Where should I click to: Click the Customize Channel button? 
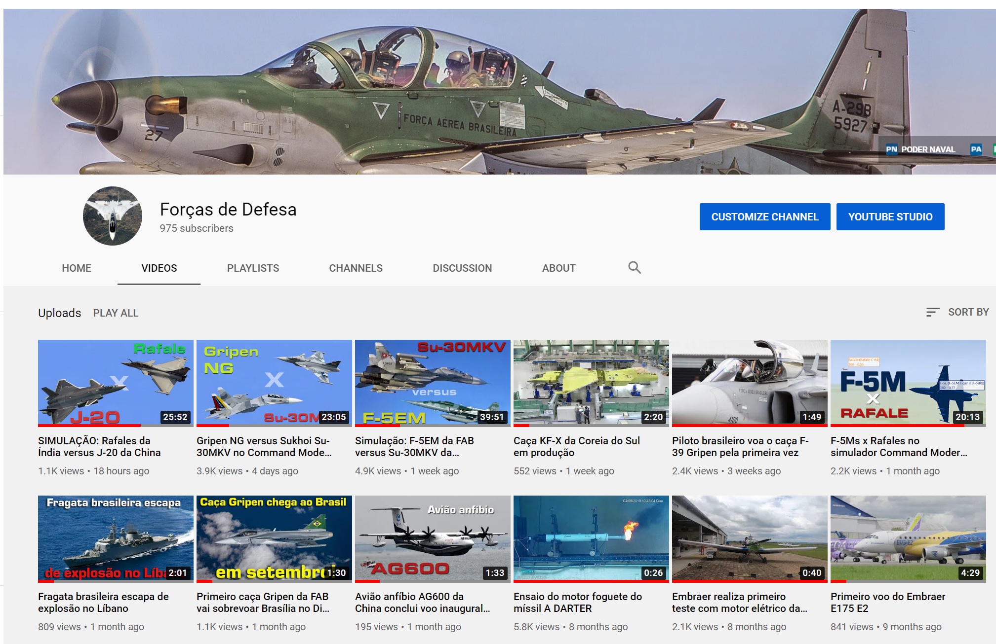(x=765, y=216)
